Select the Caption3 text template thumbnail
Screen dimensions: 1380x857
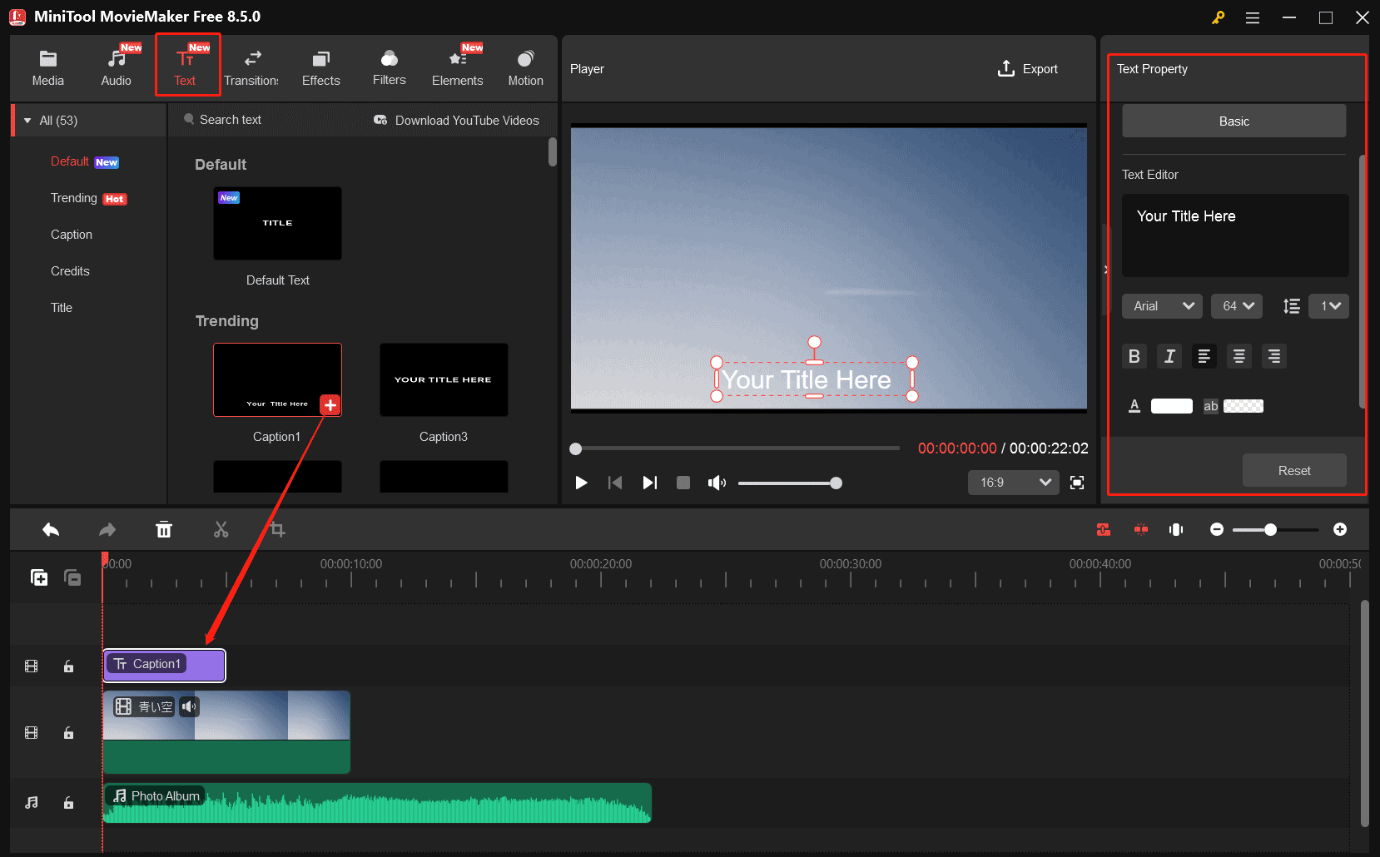(x=443, y=379)
